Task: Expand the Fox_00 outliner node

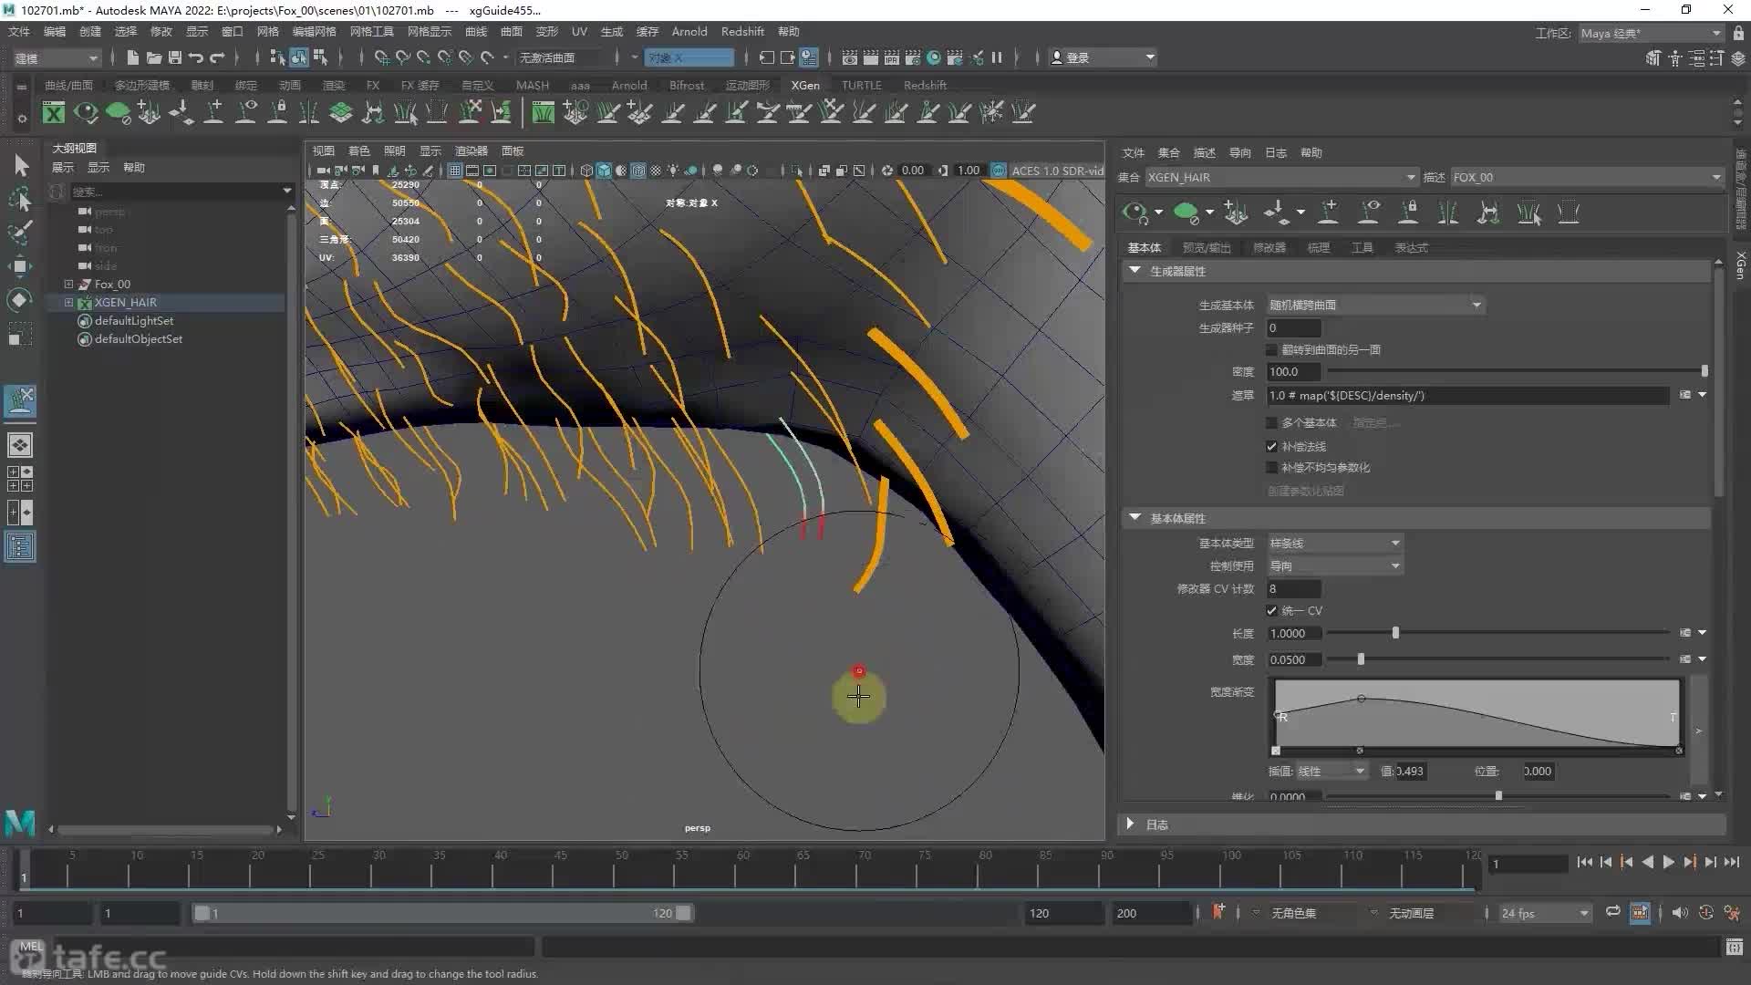Action: (x=68, y=285)
